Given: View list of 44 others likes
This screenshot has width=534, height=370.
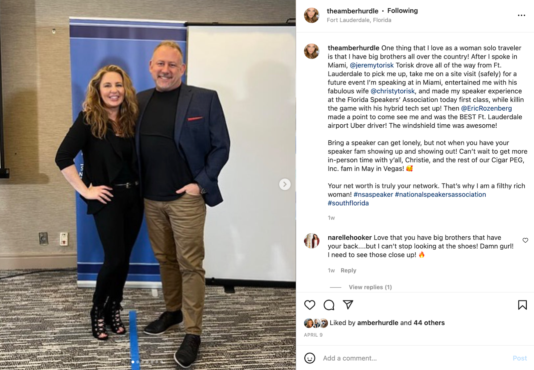Looking at the screenshot, I should click(x=429, y=323).
